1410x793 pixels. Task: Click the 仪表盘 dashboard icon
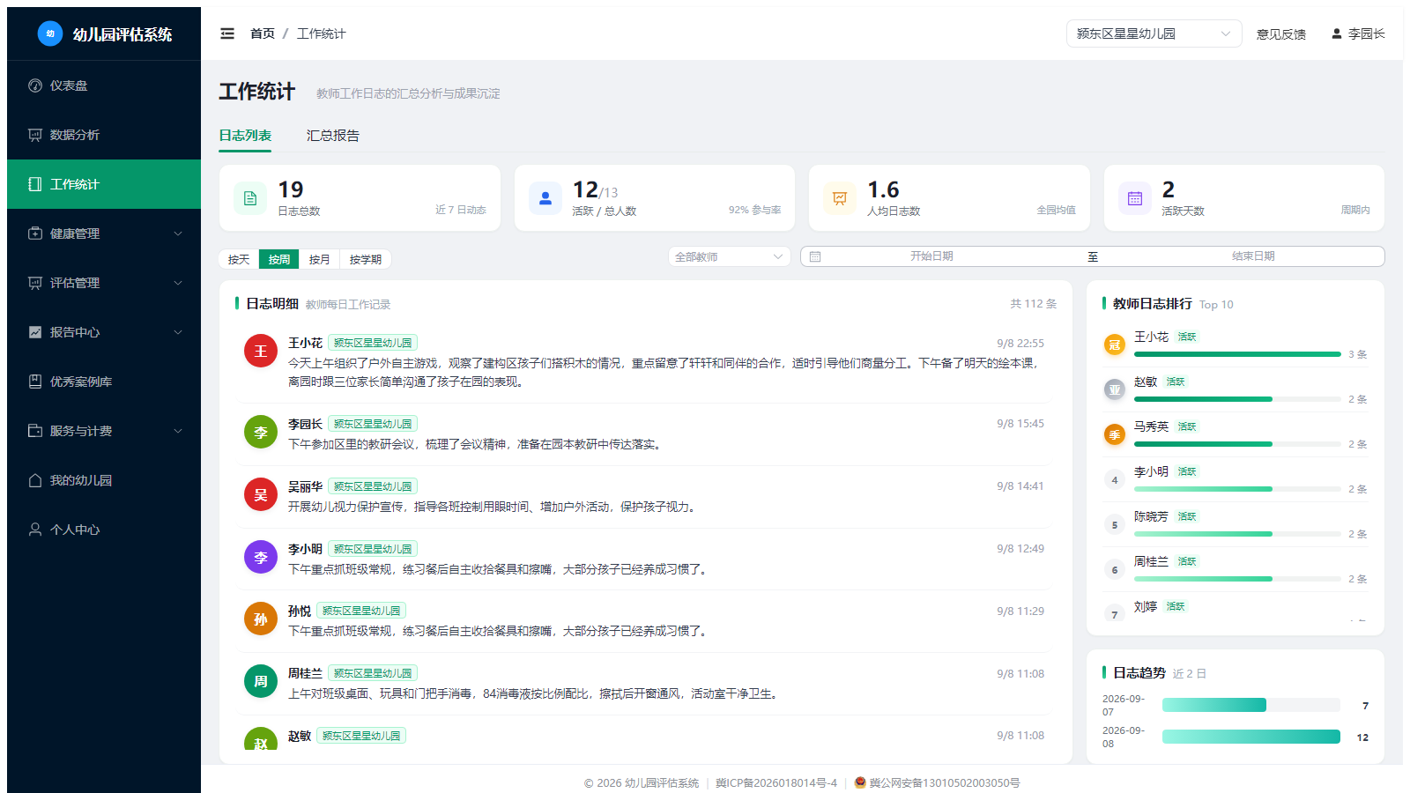coord(35,85)
